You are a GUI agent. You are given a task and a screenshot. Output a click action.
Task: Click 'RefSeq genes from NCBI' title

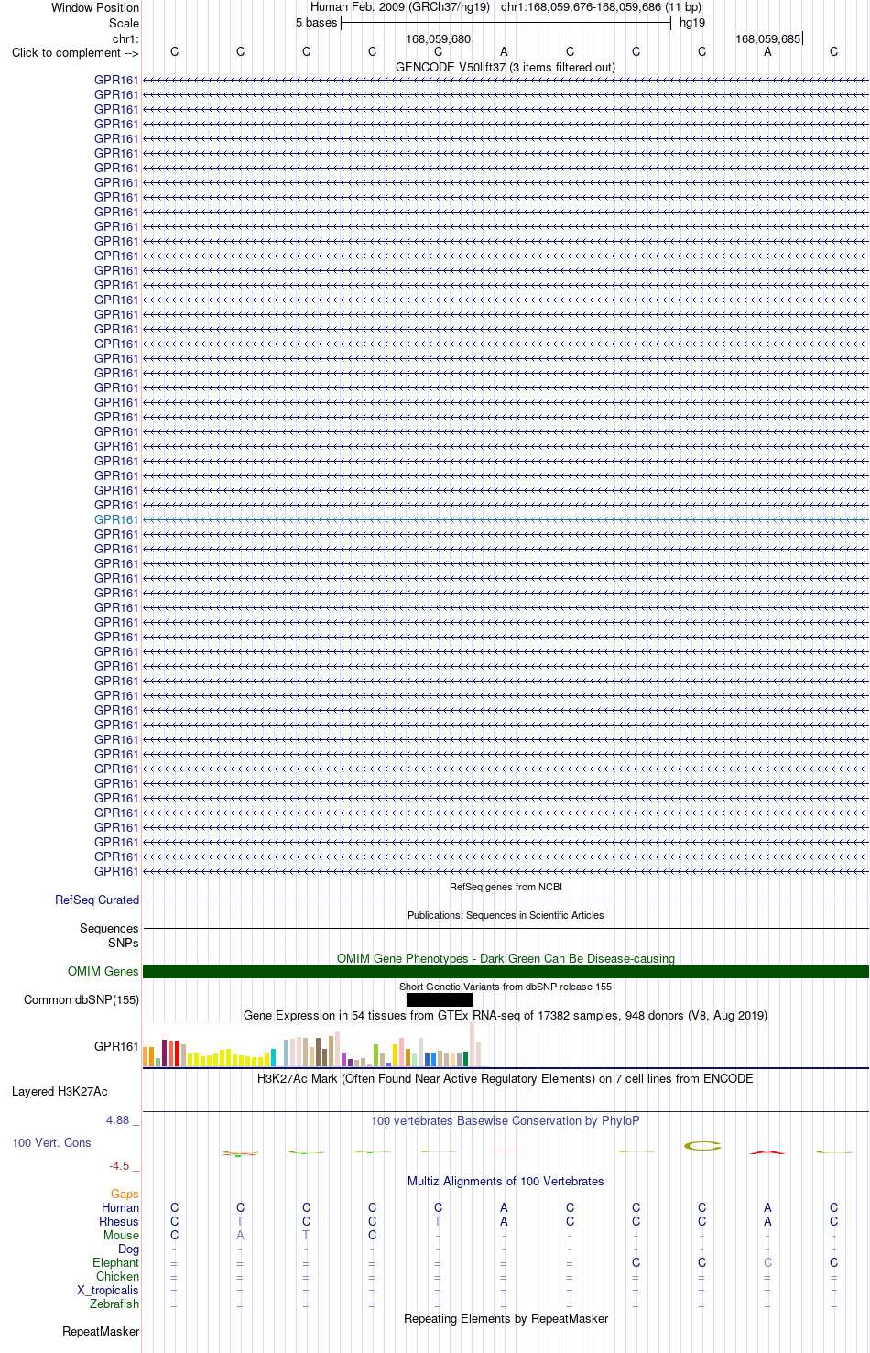(506, 887)
